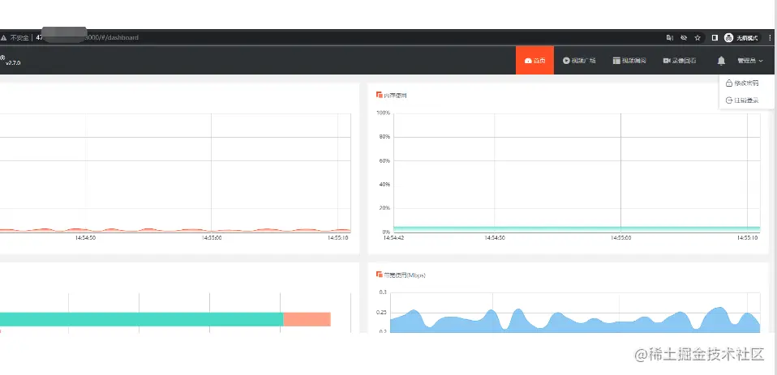Expand the 管理员 user dropdown
Viewport: 777px width, 375px height.
point(749,61)
